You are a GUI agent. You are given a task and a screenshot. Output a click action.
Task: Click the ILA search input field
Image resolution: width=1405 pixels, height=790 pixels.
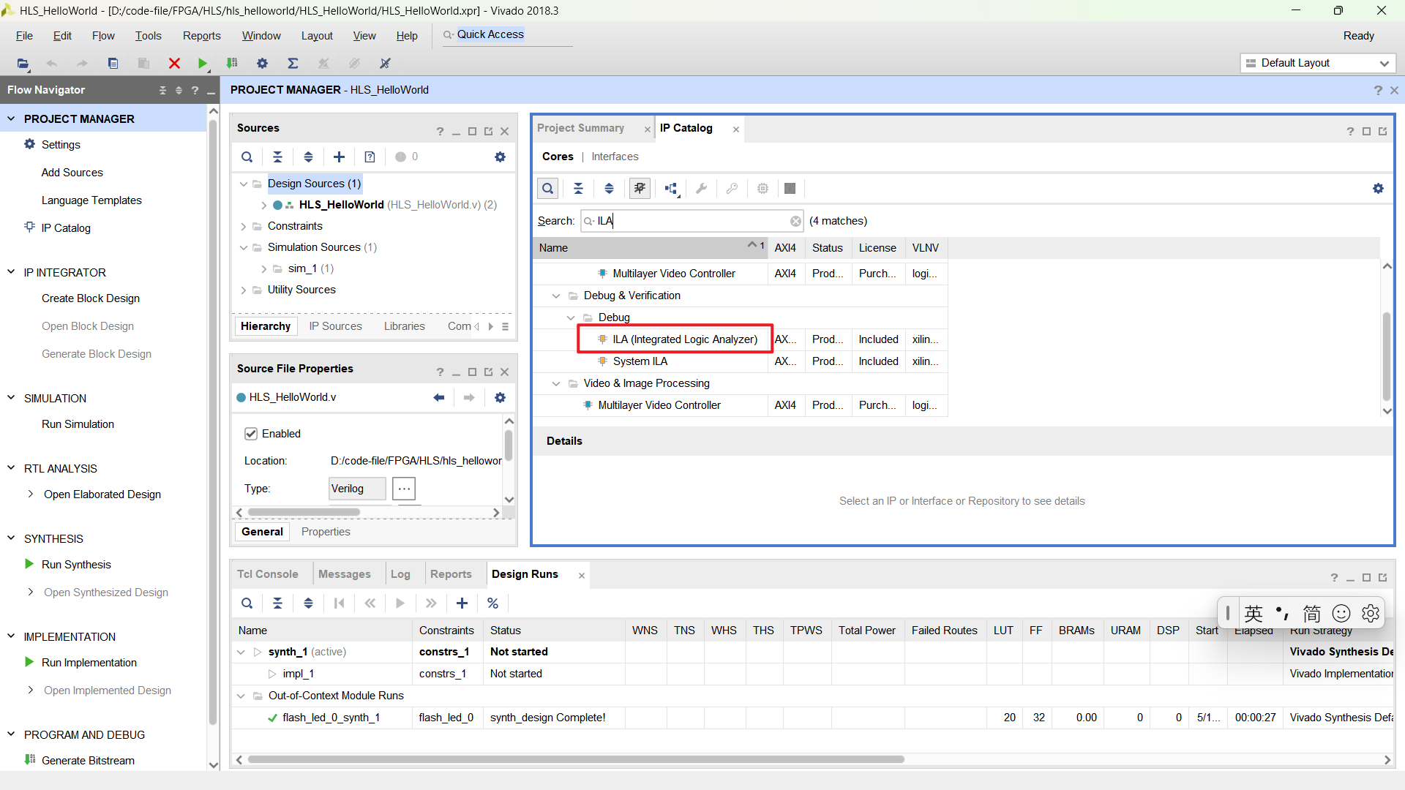coord(692,221)
